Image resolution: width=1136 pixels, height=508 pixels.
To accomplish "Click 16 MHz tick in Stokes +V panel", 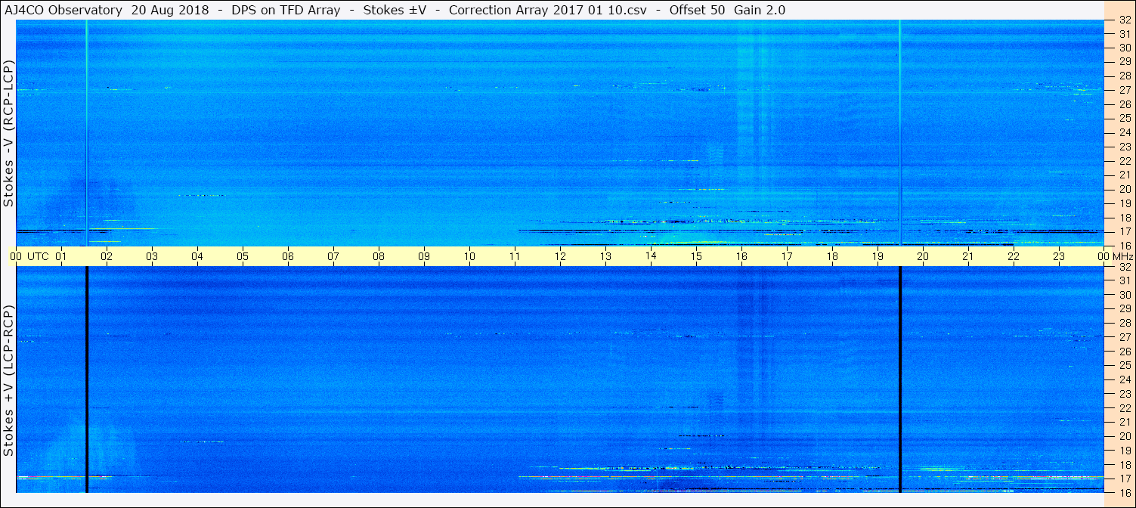I will pyautogui.click(x=1125, y=493).
